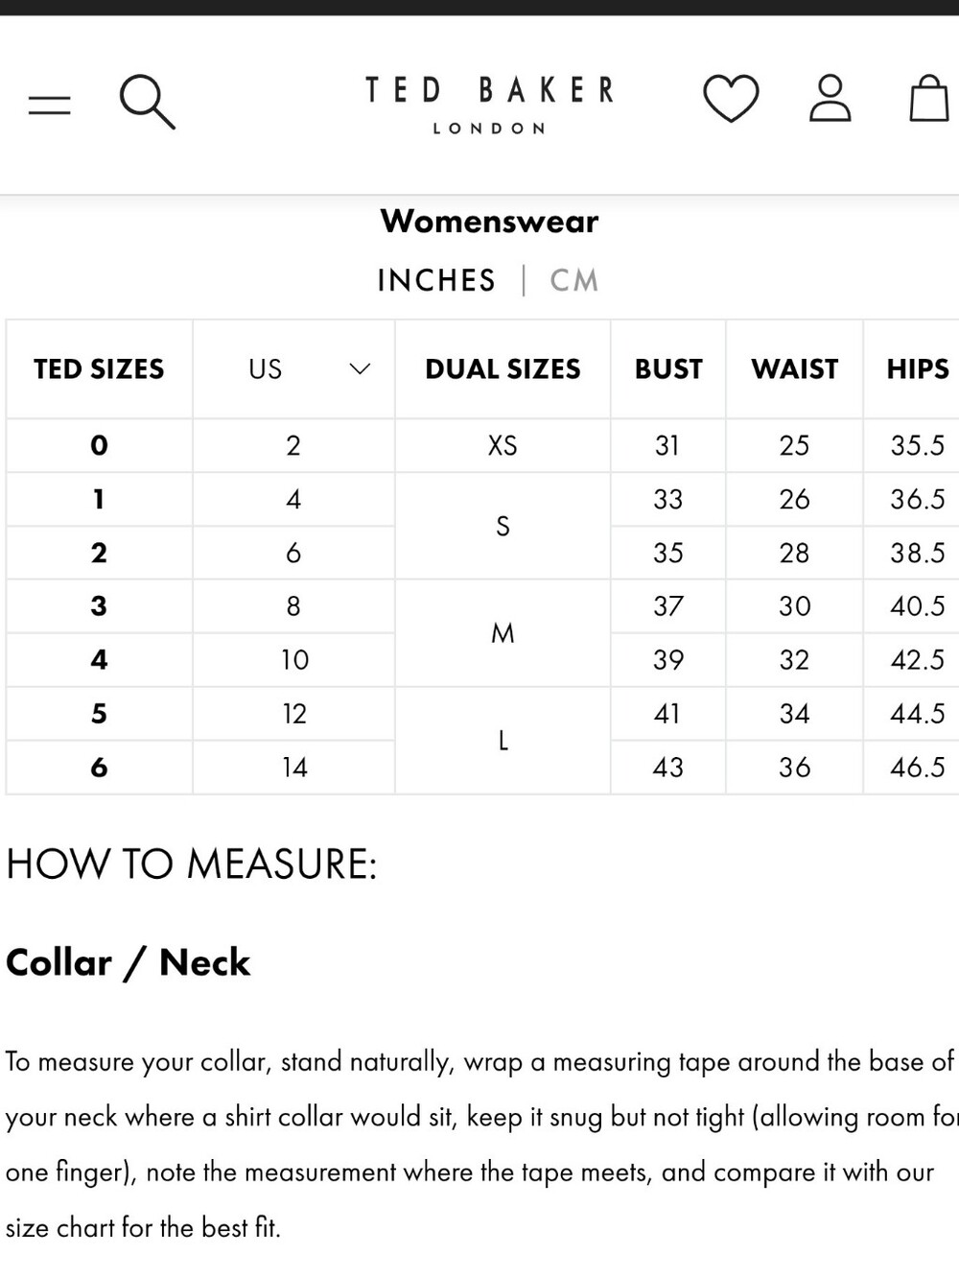The height and width of the screenshot is (1277, 959).
Task: Click the HIPS column header
Action: [917, 369]
